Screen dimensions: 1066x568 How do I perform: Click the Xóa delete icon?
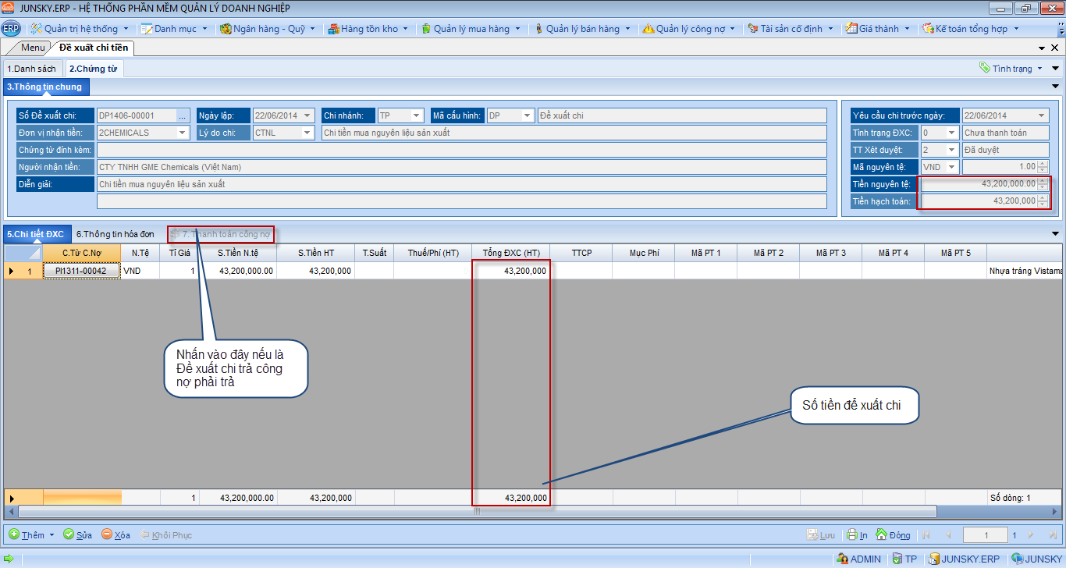click(x=107, y=535)
